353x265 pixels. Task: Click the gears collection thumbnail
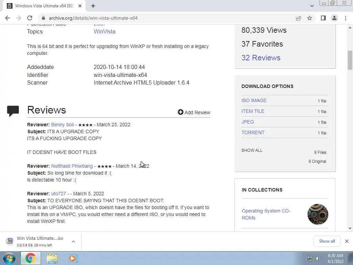pyautogui.click(x=318, y=214)
